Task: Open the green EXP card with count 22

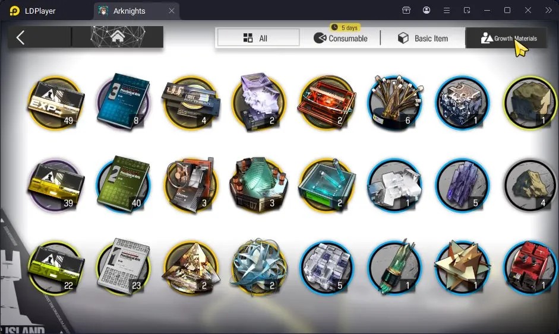Action: click(55, 268)
